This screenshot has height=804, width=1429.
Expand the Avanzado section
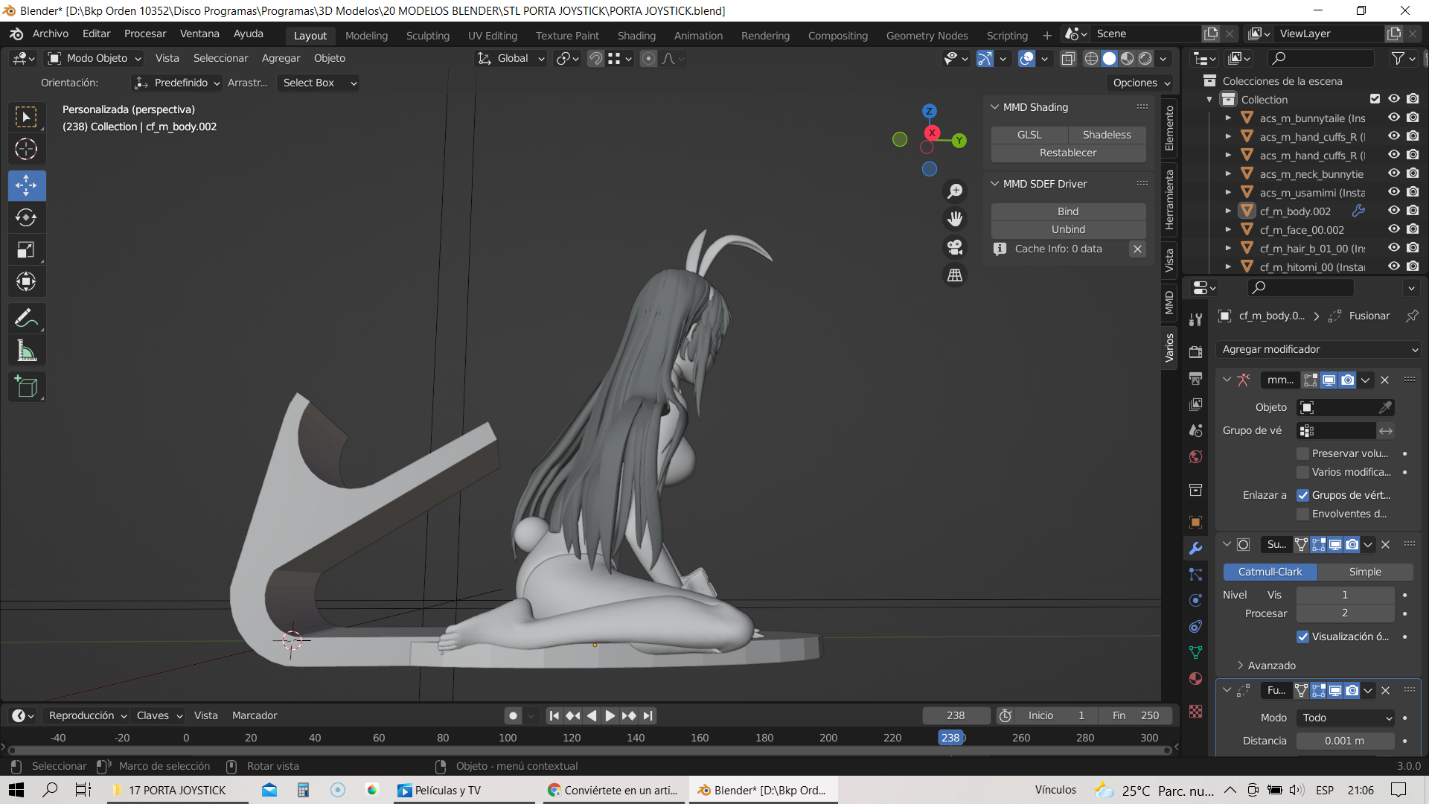[x=1266, y=666]
